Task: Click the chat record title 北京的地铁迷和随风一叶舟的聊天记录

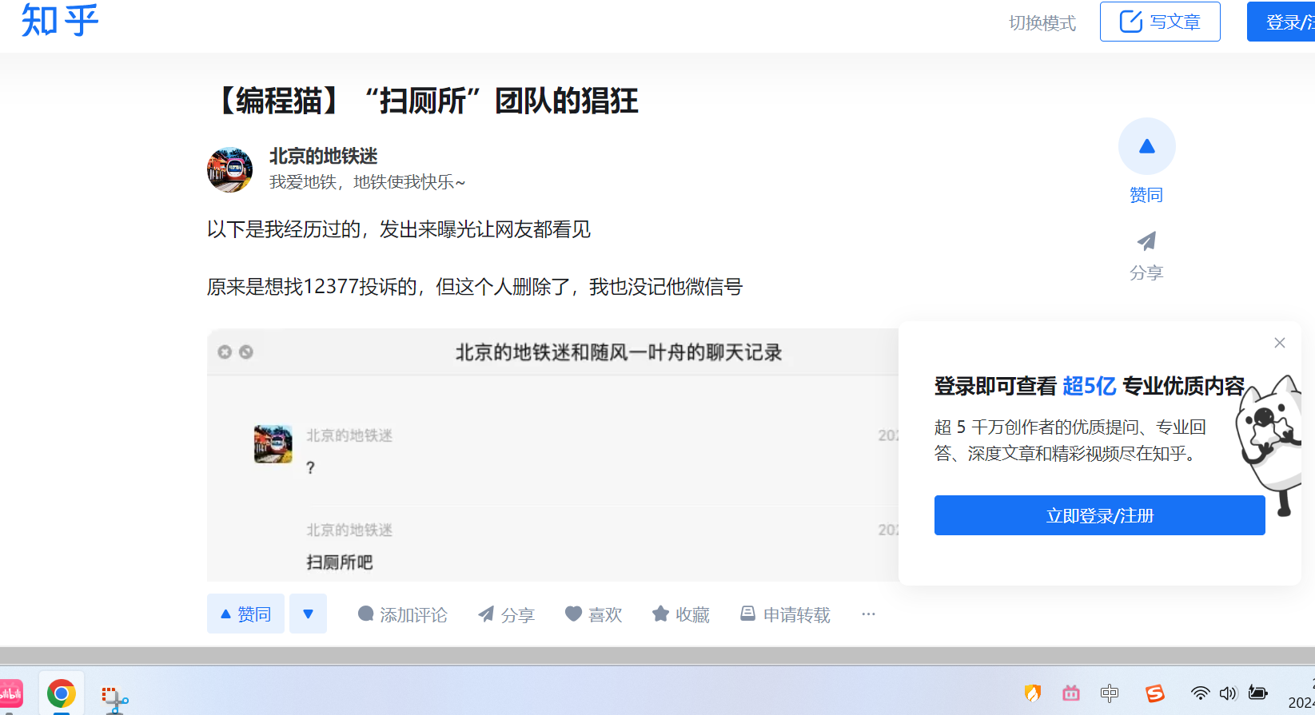Action: (619, 352)
